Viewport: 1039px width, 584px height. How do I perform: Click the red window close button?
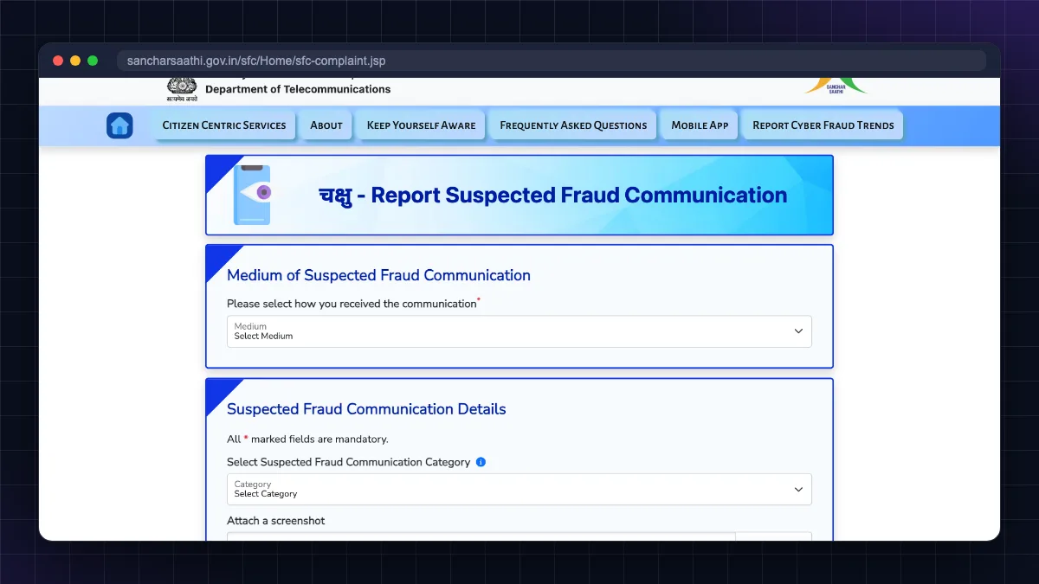(x=58, y=61)
